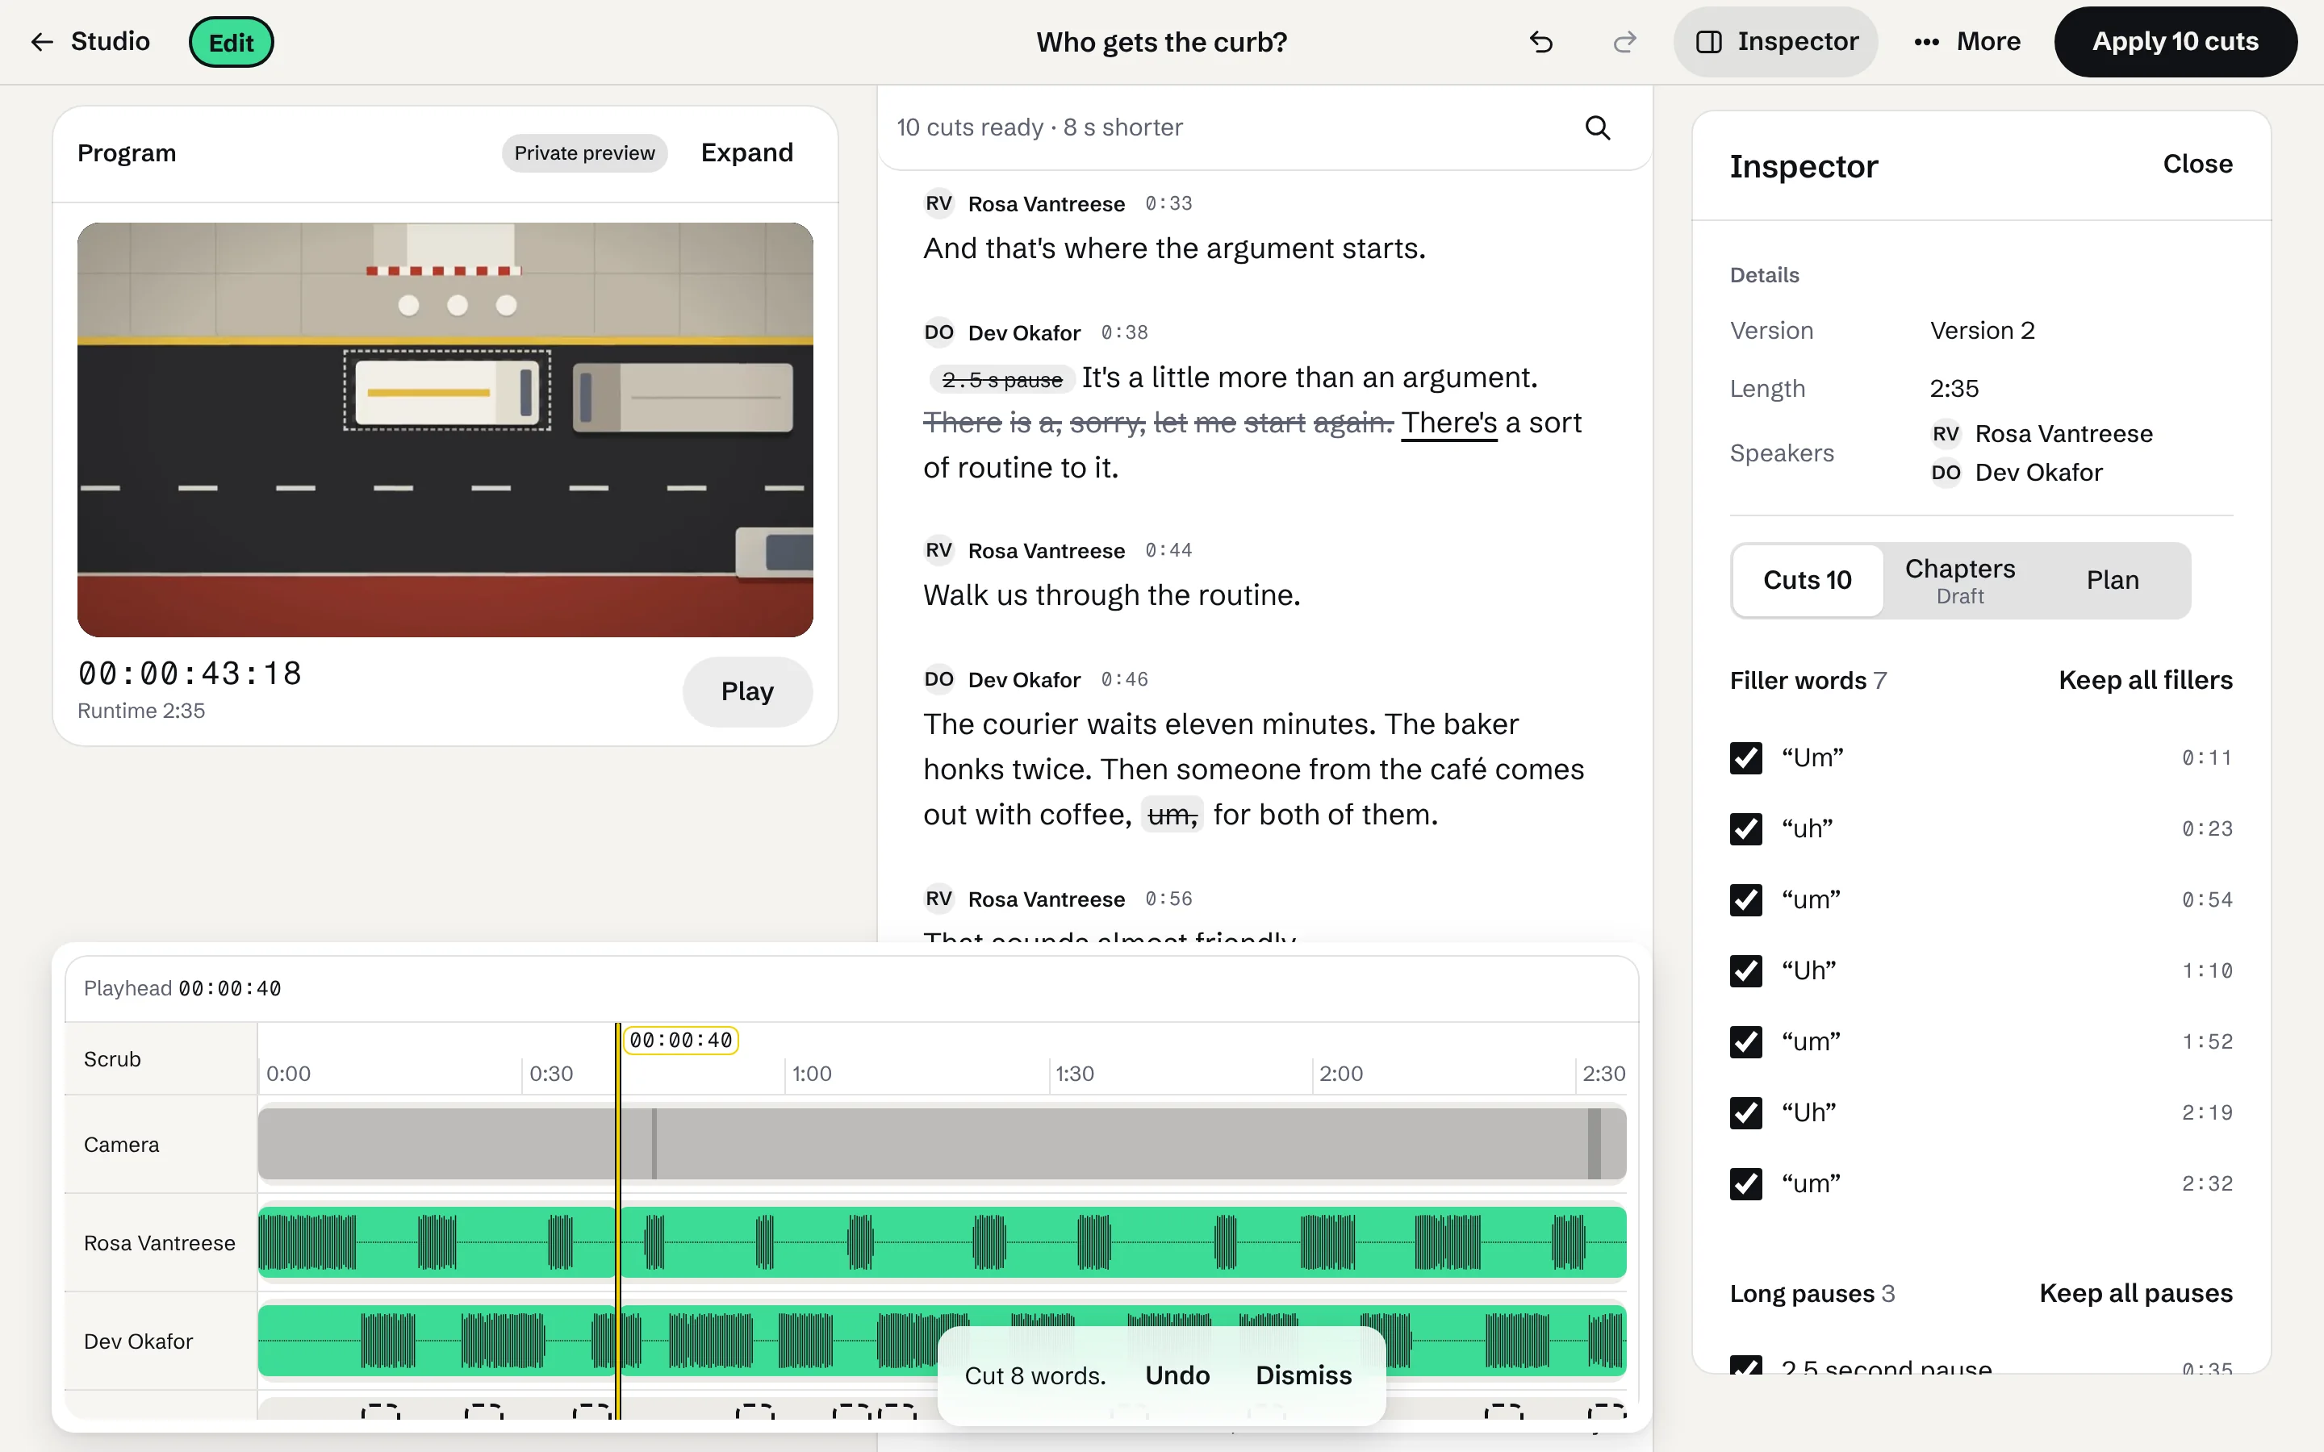
Task: Click the 0:44 transcript timestamp
Action: 1168,550
